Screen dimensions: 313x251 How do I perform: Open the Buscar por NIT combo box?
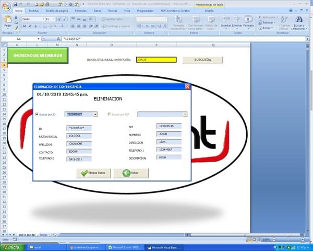(x=185, y=115)
